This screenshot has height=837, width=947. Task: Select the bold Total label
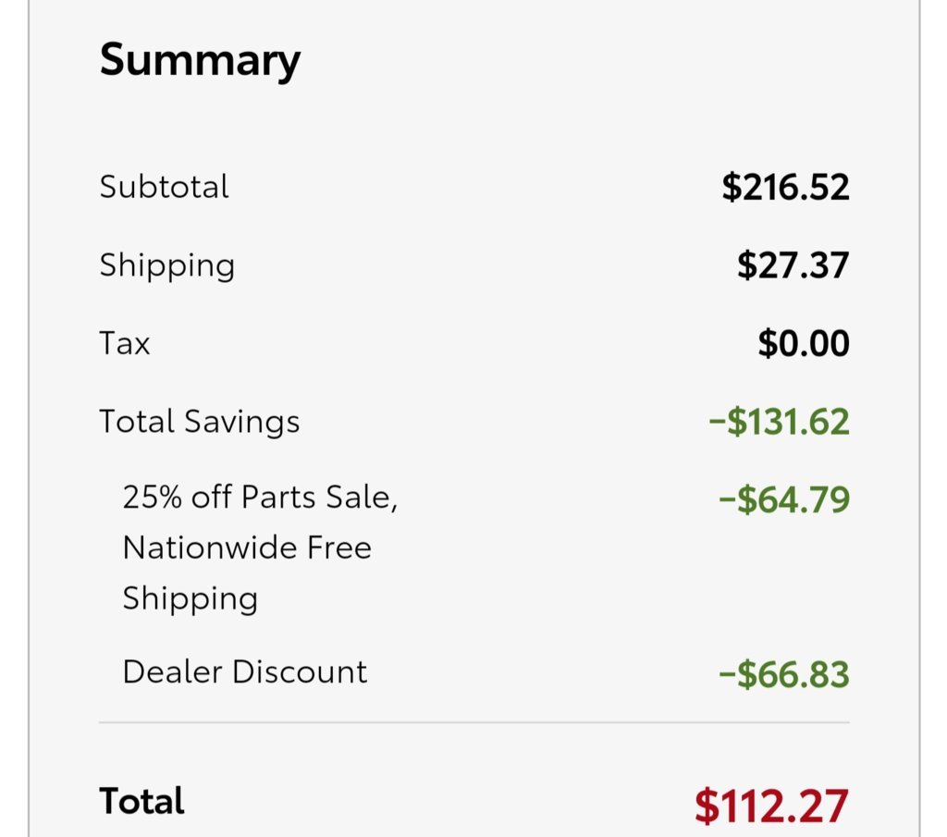[141, 801]
